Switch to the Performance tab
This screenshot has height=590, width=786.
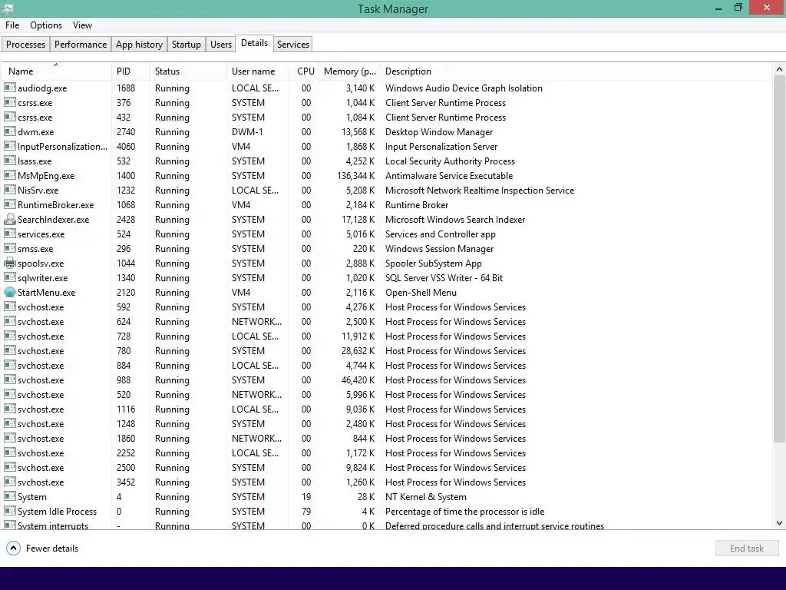point(80,44)
